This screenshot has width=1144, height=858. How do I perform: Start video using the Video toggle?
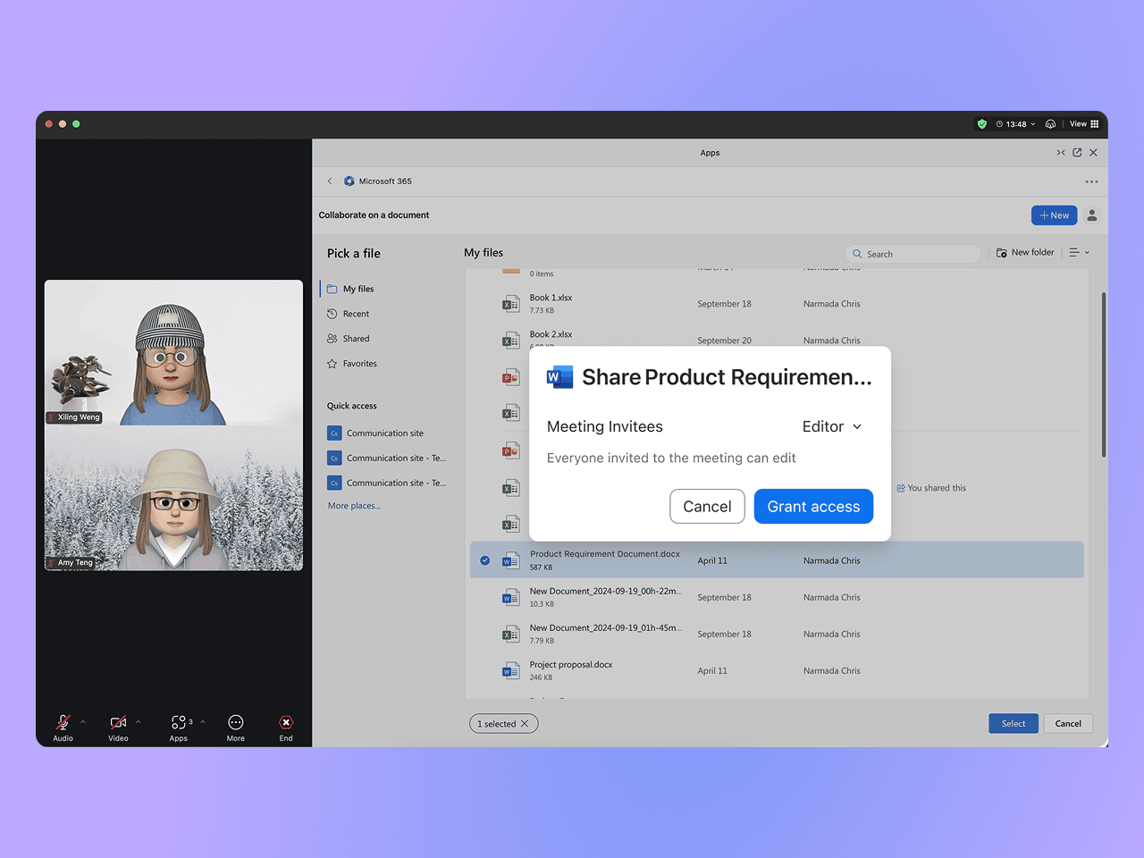(119, 721)
